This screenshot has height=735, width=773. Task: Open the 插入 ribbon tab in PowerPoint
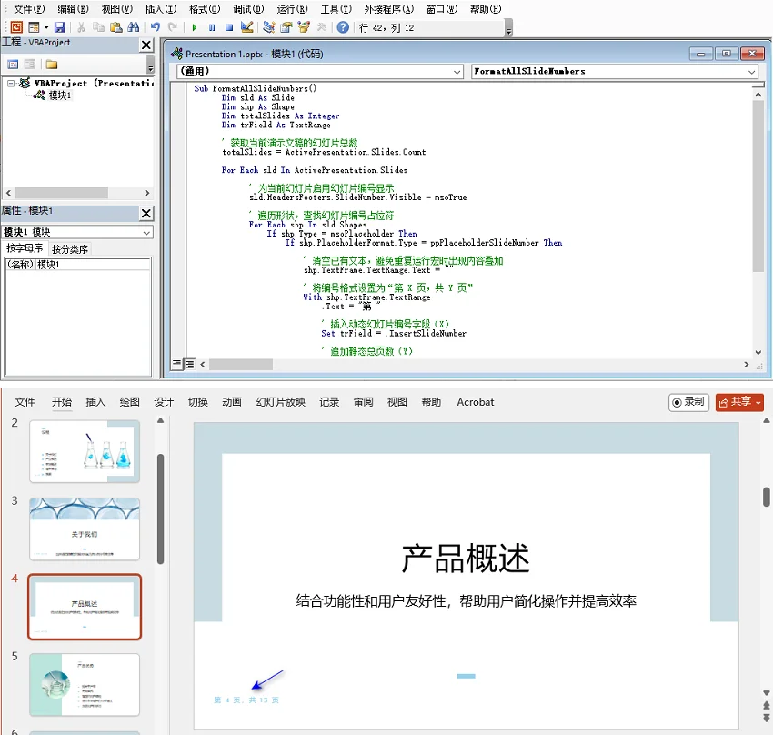point(95,402)
